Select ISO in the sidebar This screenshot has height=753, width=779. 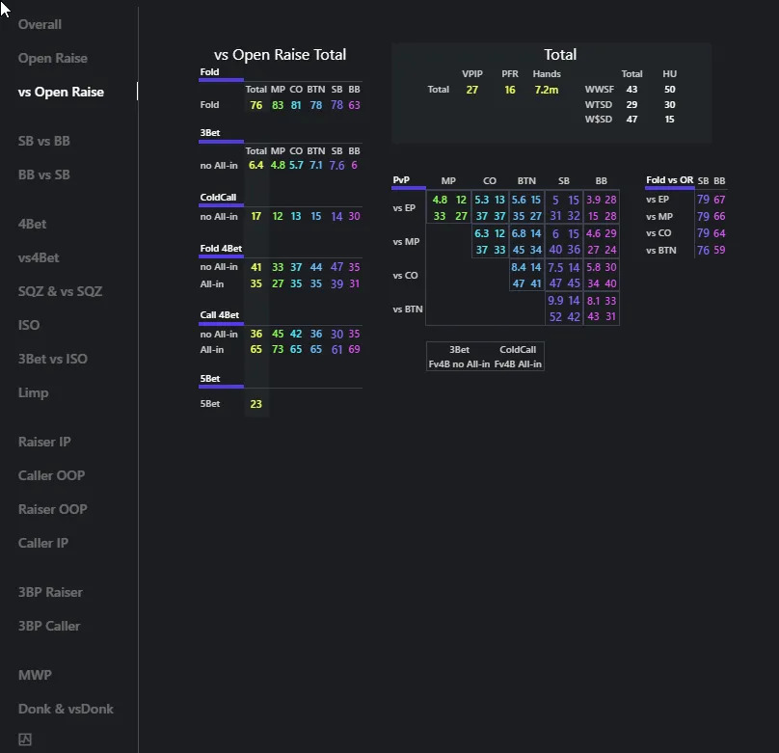pyautogui.click(x=29, y=325)
